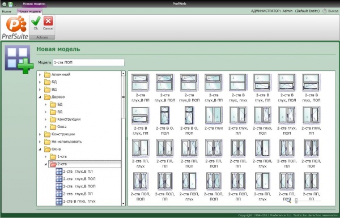Switch to the Home tab

pyautogui.click(x=6, y=11)
